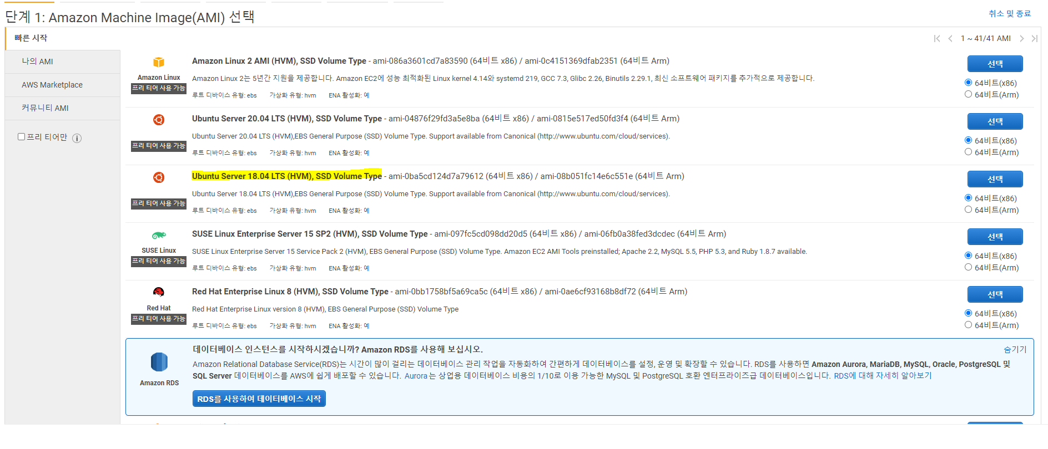Image resolution: width=1048 pixels, height=449 pixels.
Task: Click the Amazon RDS database icon
Action: tap(159, 362)
